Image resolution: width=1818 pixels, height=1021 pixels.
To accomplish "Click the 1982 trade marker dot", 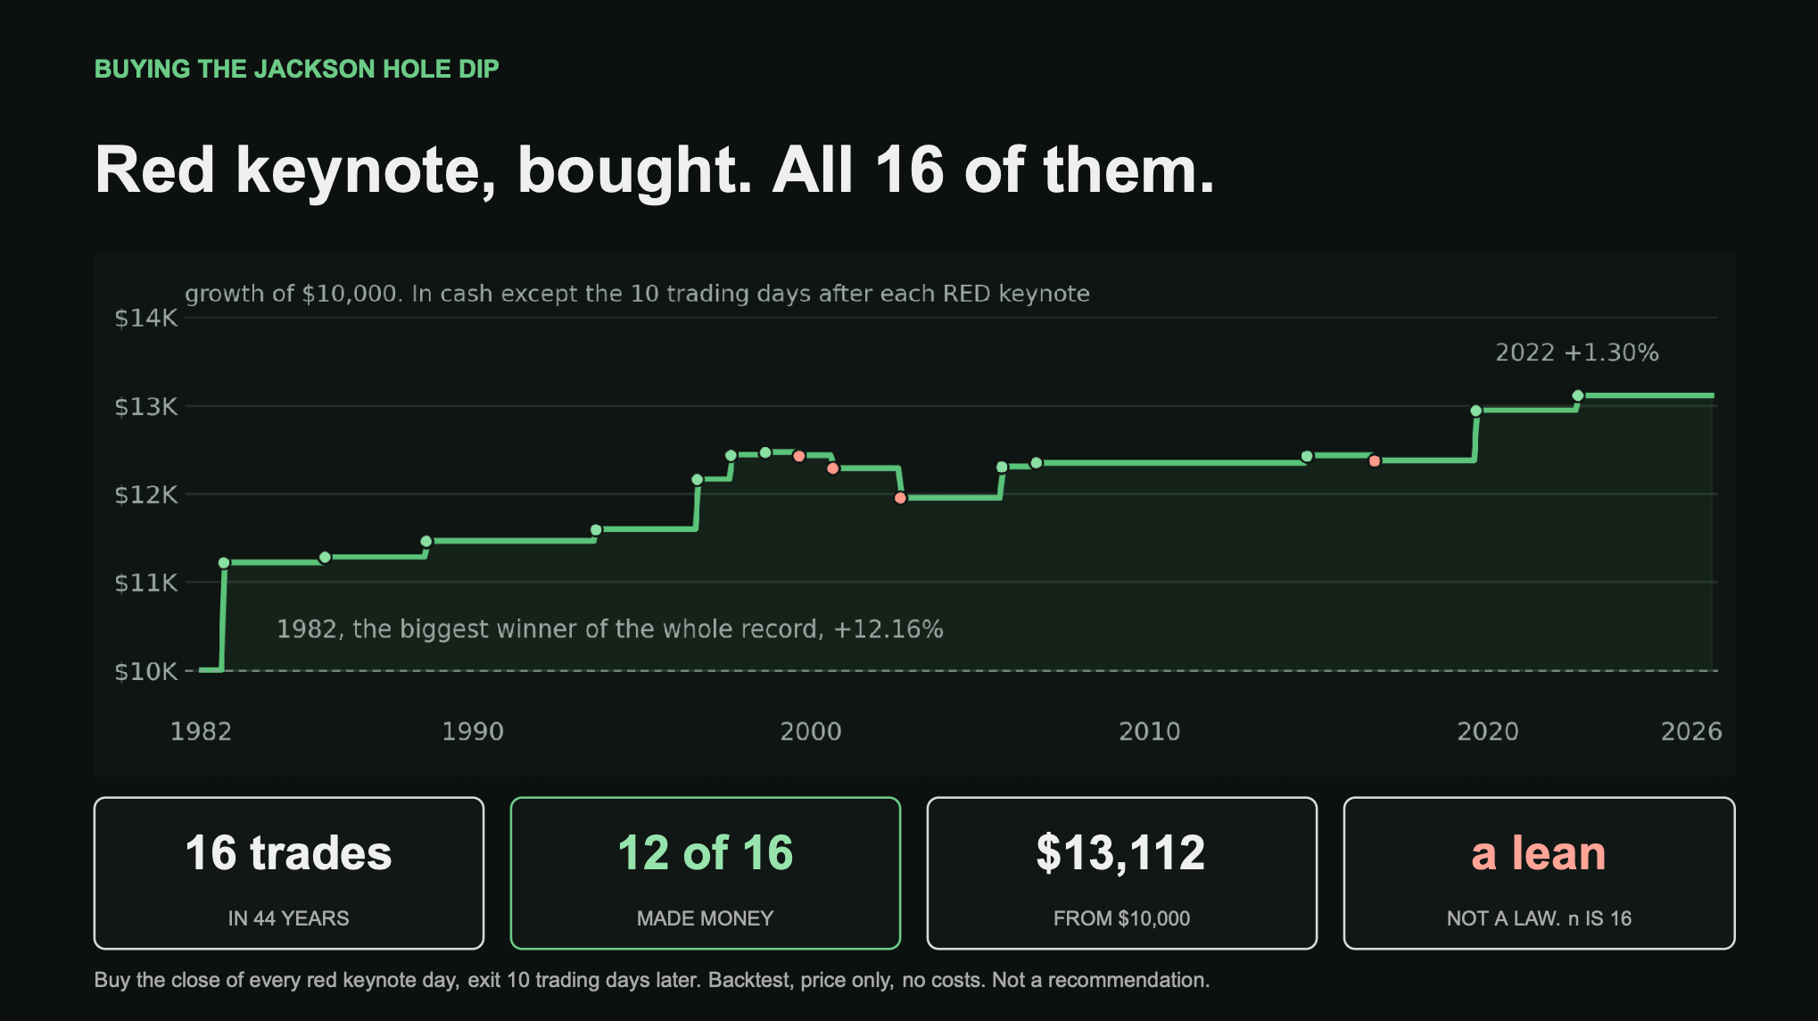I will tap(224, 563).
